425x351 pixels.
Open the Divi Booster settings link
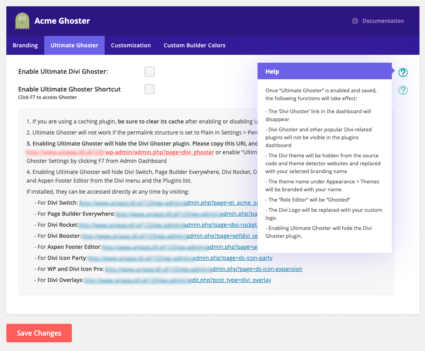[170, 236]
